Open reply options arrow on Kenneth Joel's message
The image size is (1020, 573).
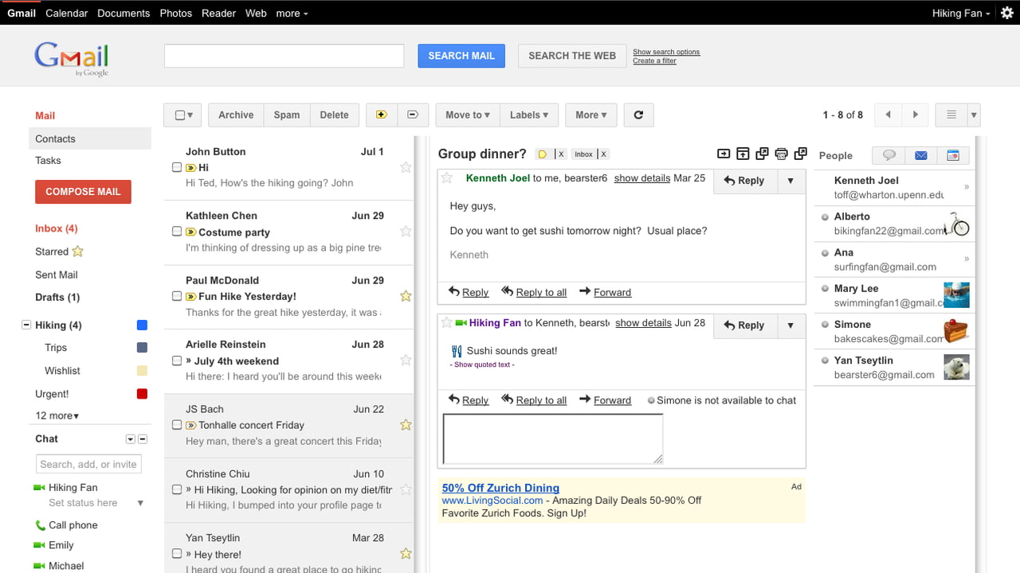[790, 181]
